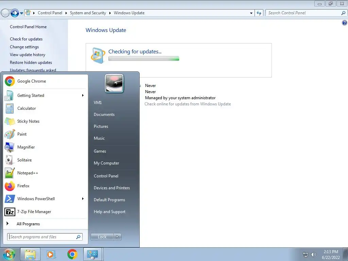Open Chrome from the taskbar

(x=72, y=254)
